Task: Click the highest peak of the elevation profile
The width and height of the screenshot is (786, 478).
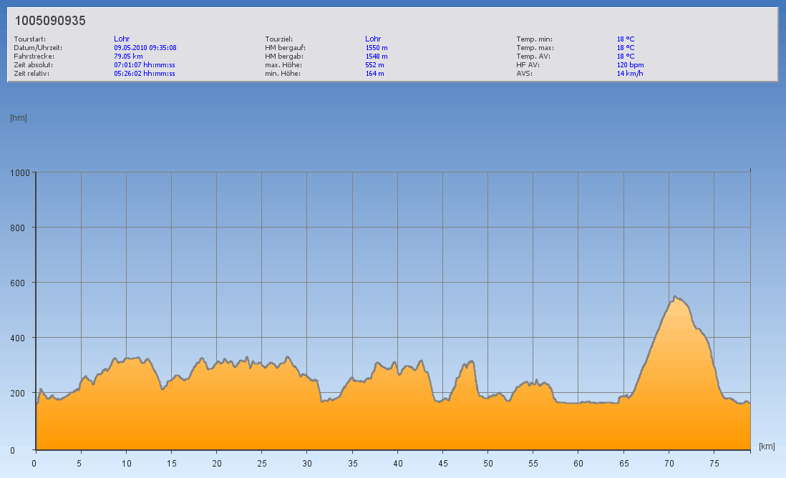Action: (x=674, y=296)
